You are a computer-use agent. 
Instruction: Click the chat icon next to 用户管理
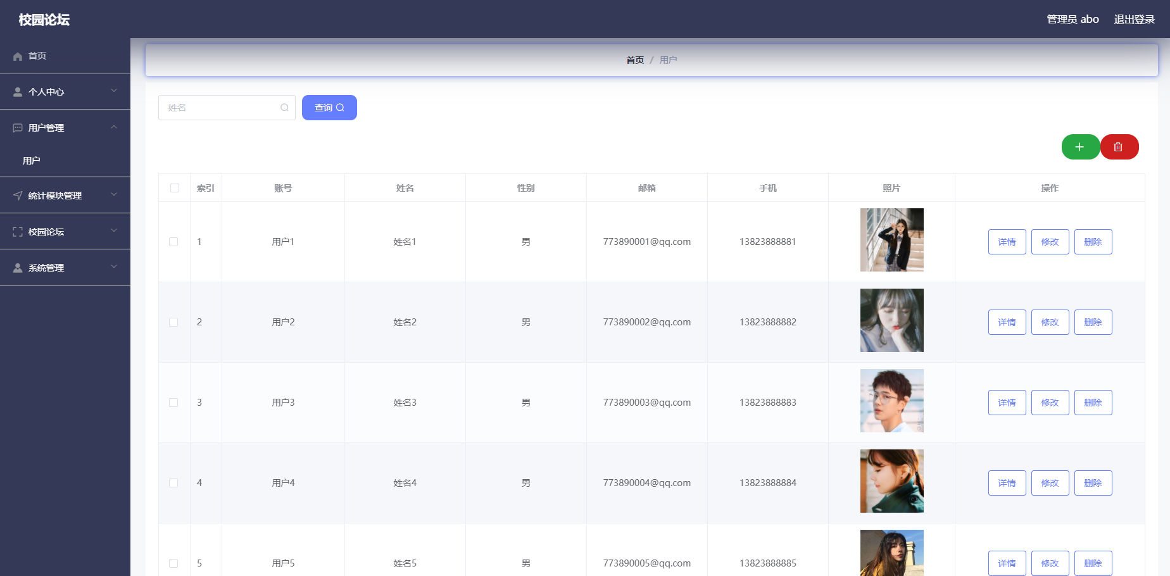(x=18, y=128)
